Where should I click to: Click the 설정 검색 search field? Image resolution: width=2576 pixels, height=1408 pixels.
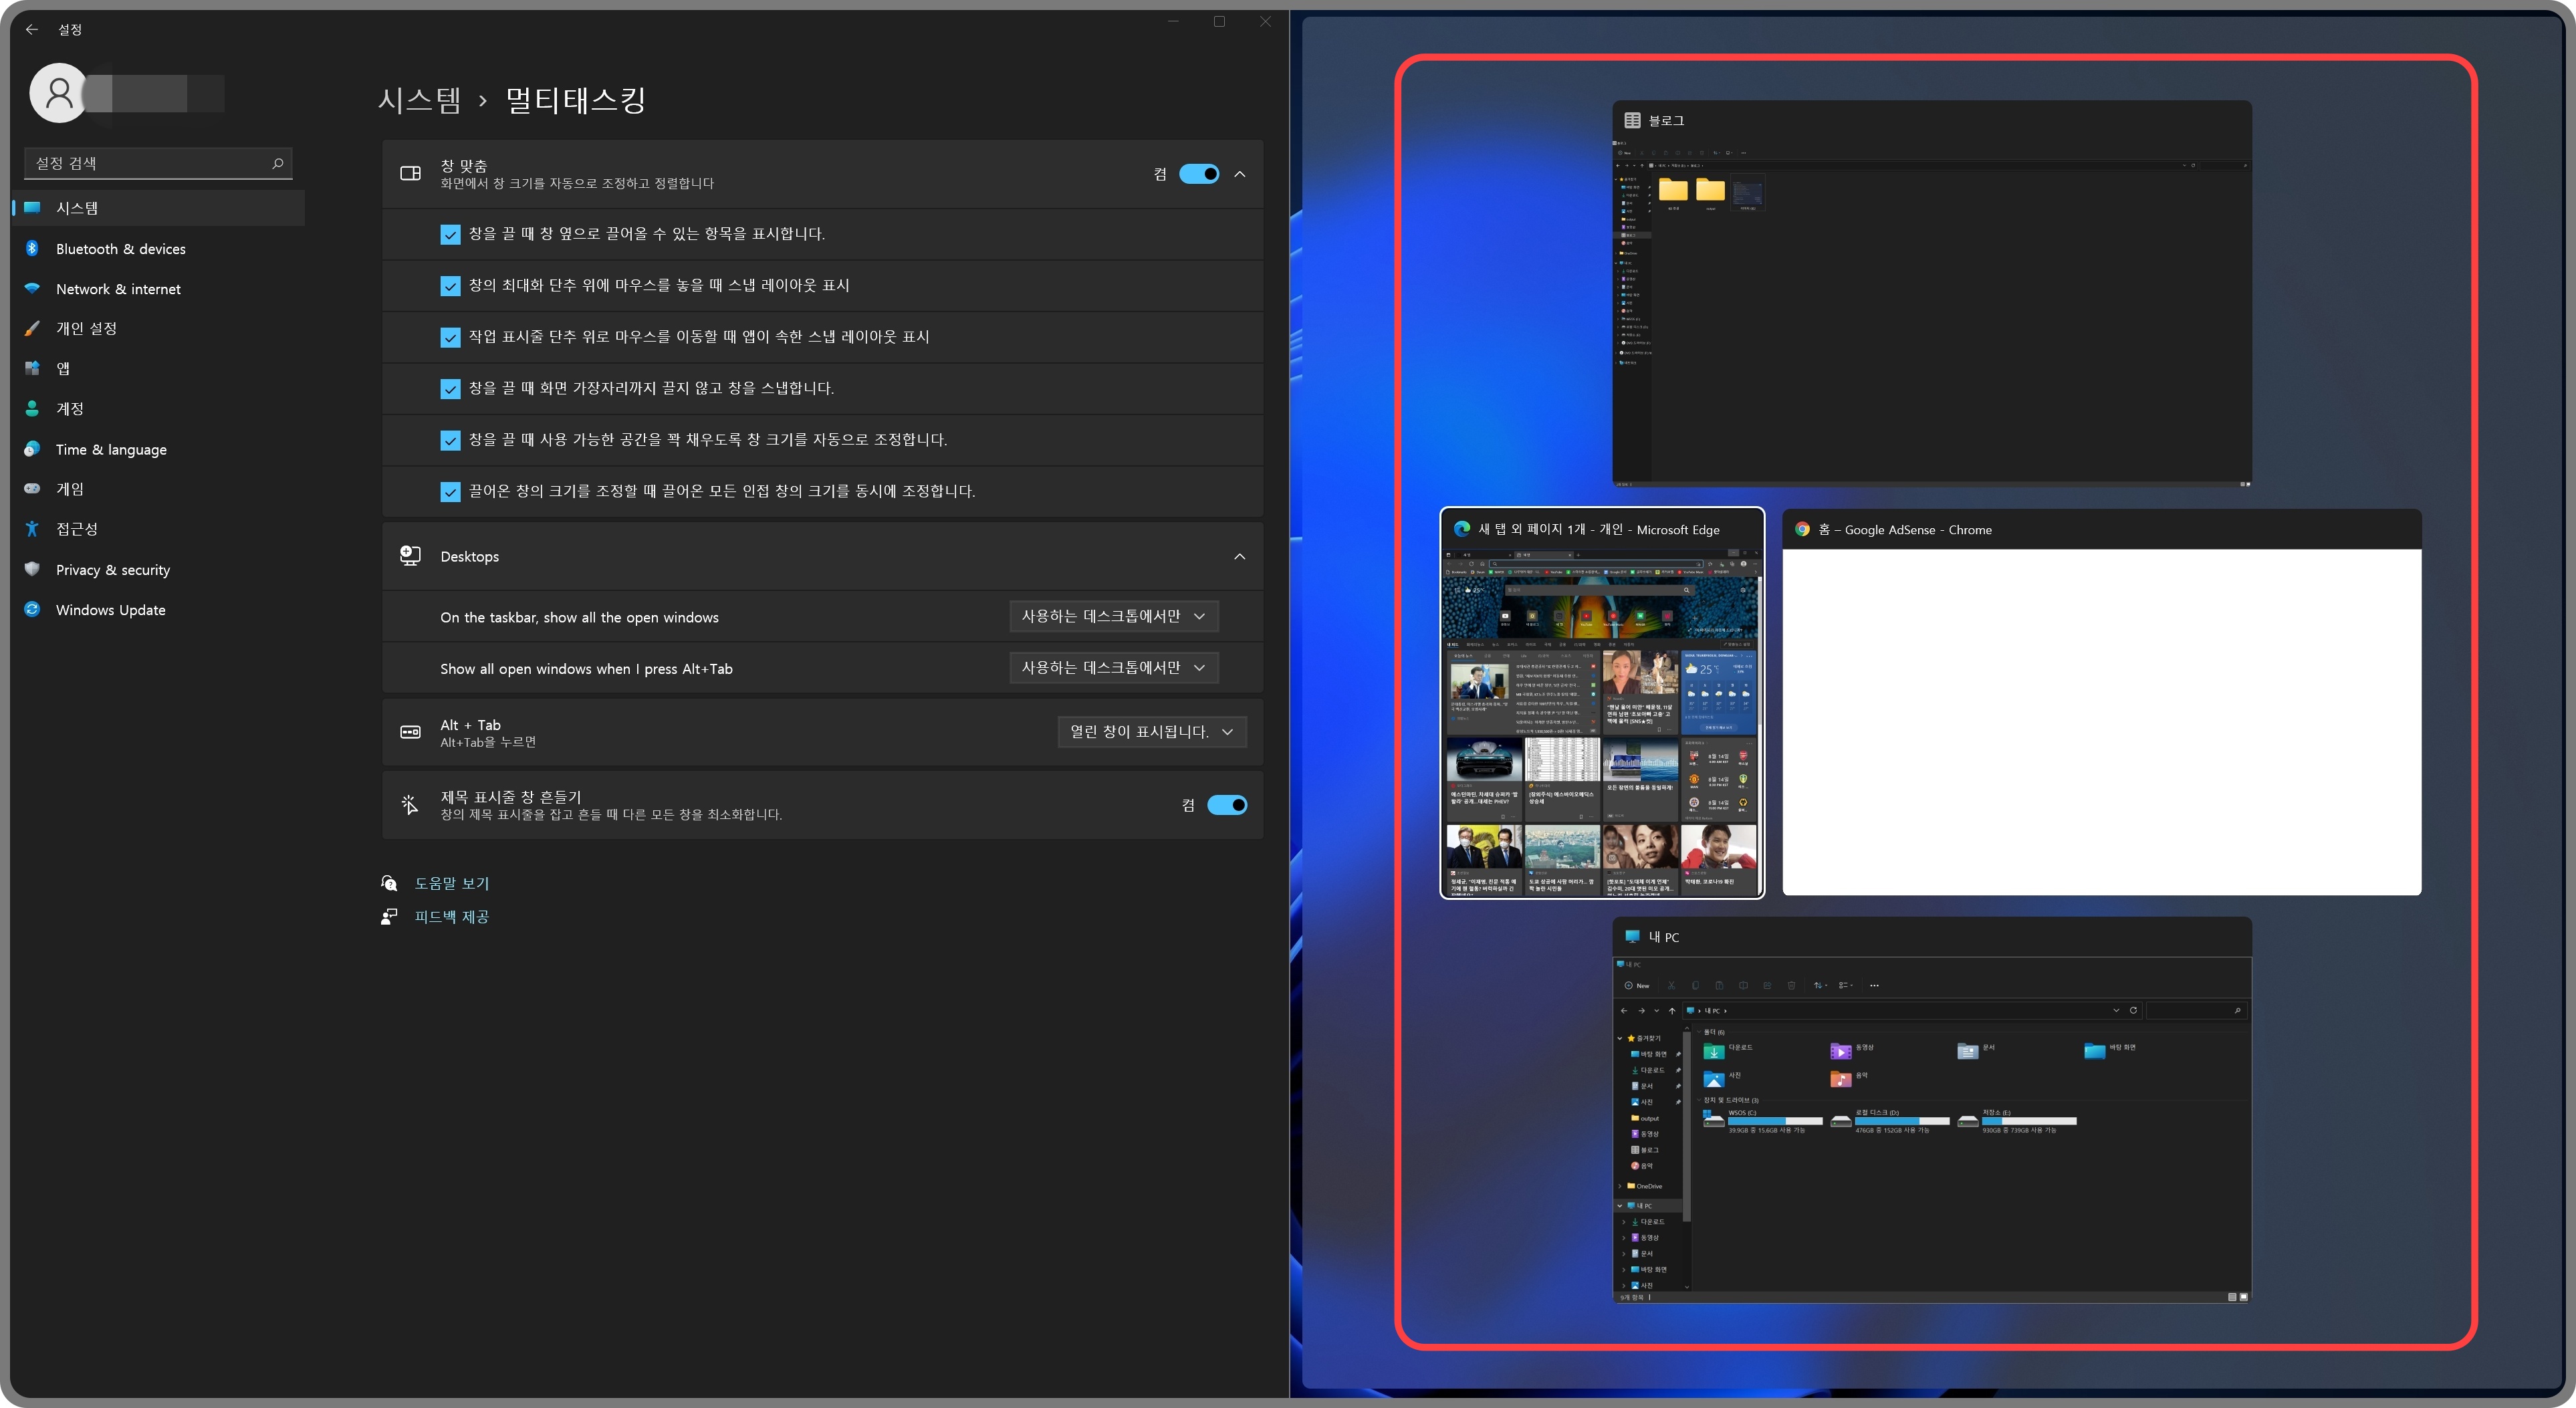[x=150, y=163]
